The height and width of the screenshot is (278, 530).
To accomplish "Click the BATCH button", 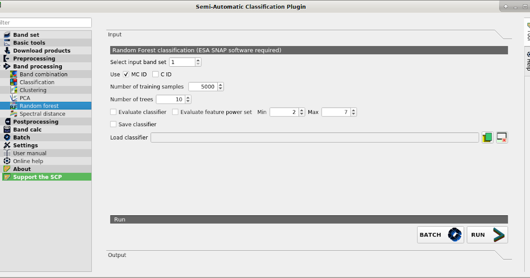I will [440, 234].
